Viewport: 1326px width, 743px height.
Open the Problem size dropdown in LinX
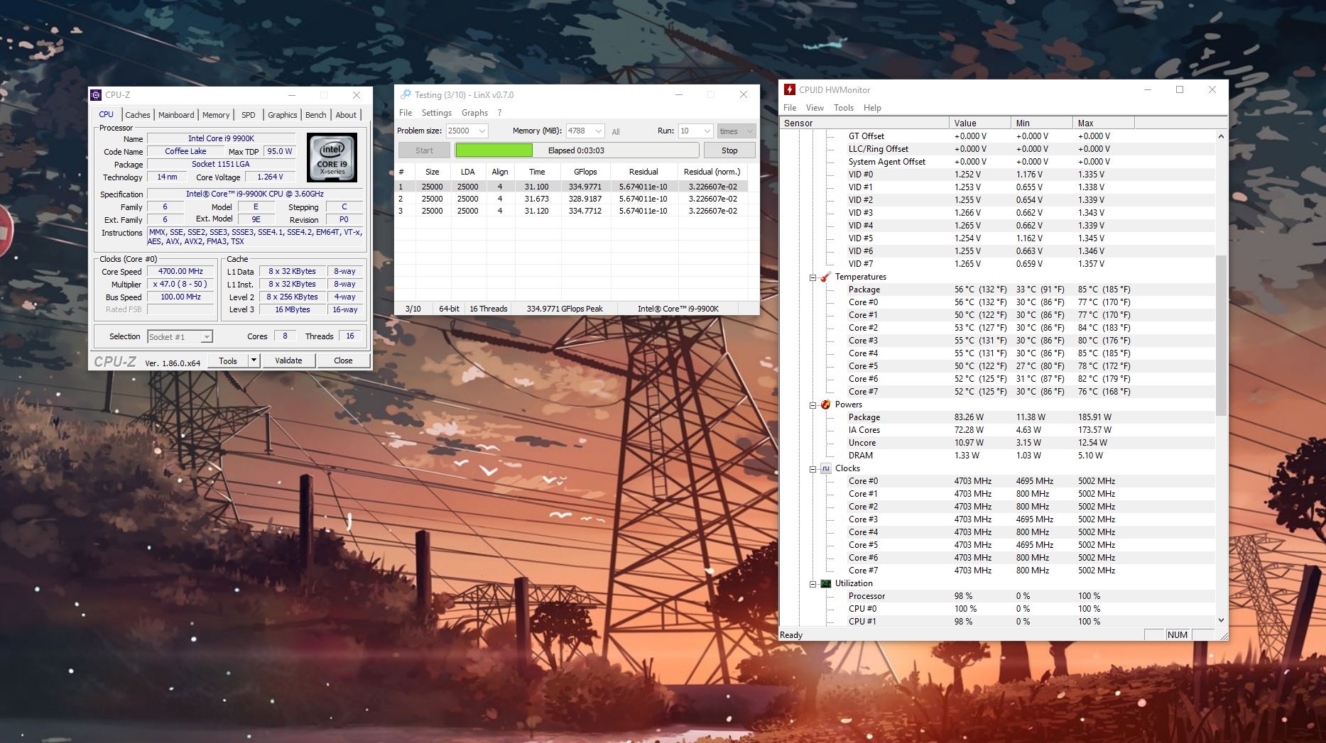482,131
